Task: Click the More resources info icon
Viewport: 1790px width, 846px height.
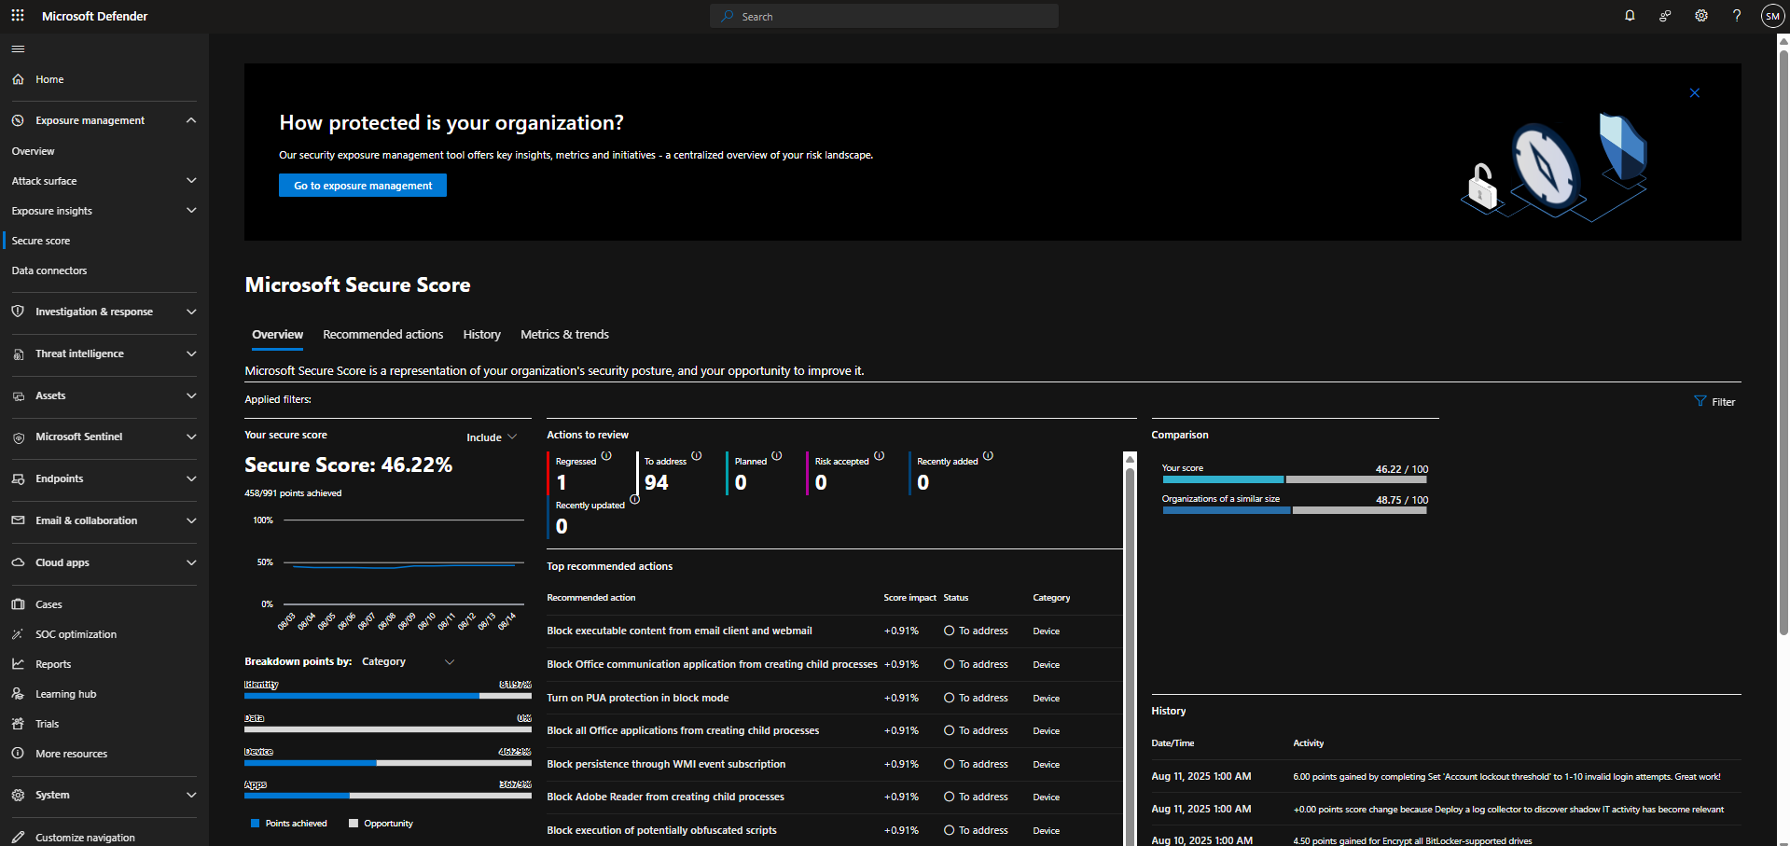Action: coord(18,754)
